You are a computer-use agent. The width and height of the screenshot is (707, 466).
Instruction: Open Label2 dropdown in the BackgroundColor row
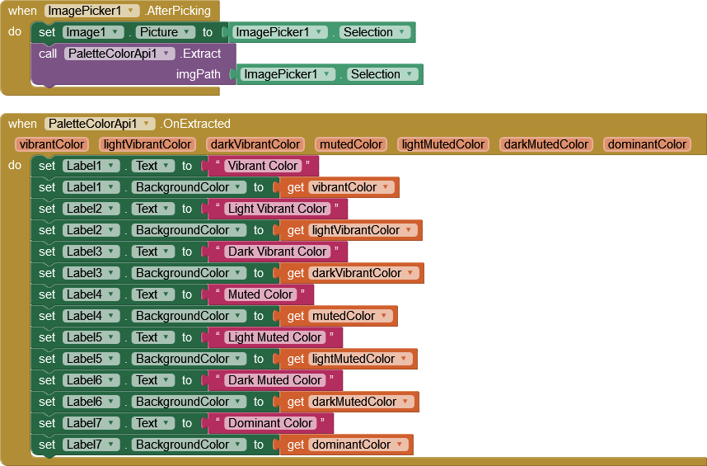[x=91, y=230]
